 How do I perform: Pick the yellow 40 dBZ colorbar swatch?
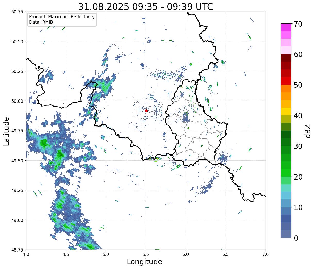[286, 111]
